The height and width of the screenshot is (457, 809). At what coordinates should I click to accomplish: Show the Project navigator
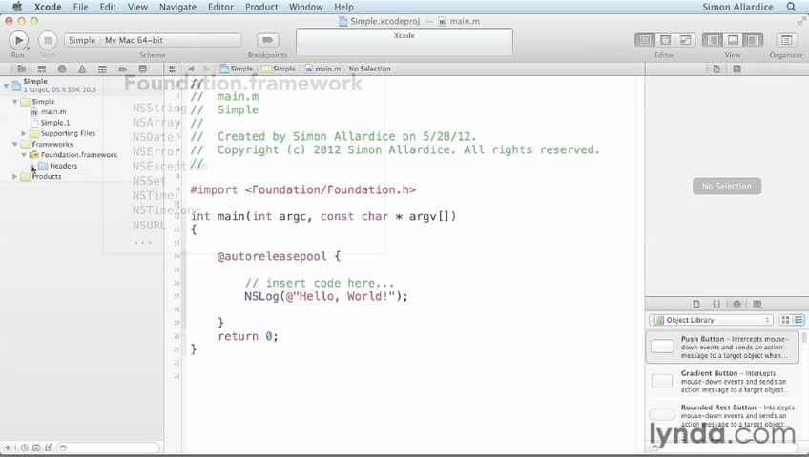[21, 69]
